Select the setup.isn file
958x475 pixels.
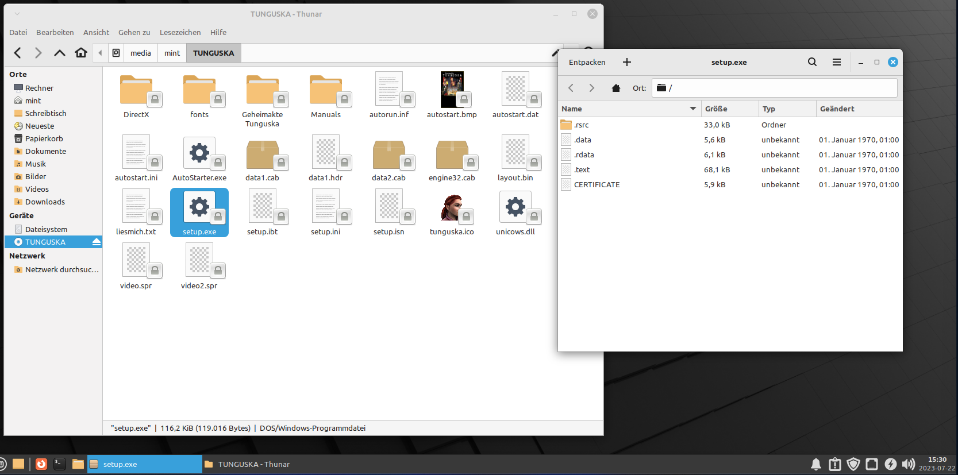click(389, 213)
